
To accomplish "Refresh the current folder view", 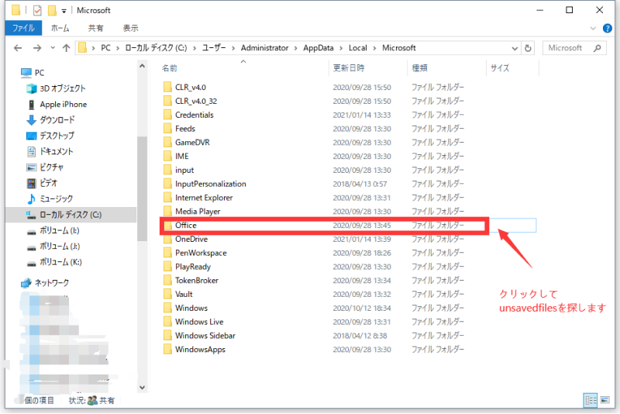I will (528, 48).
